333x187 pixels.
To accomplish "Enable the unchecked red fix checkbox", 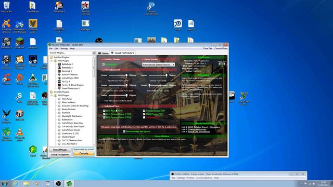I will [144, 117].
